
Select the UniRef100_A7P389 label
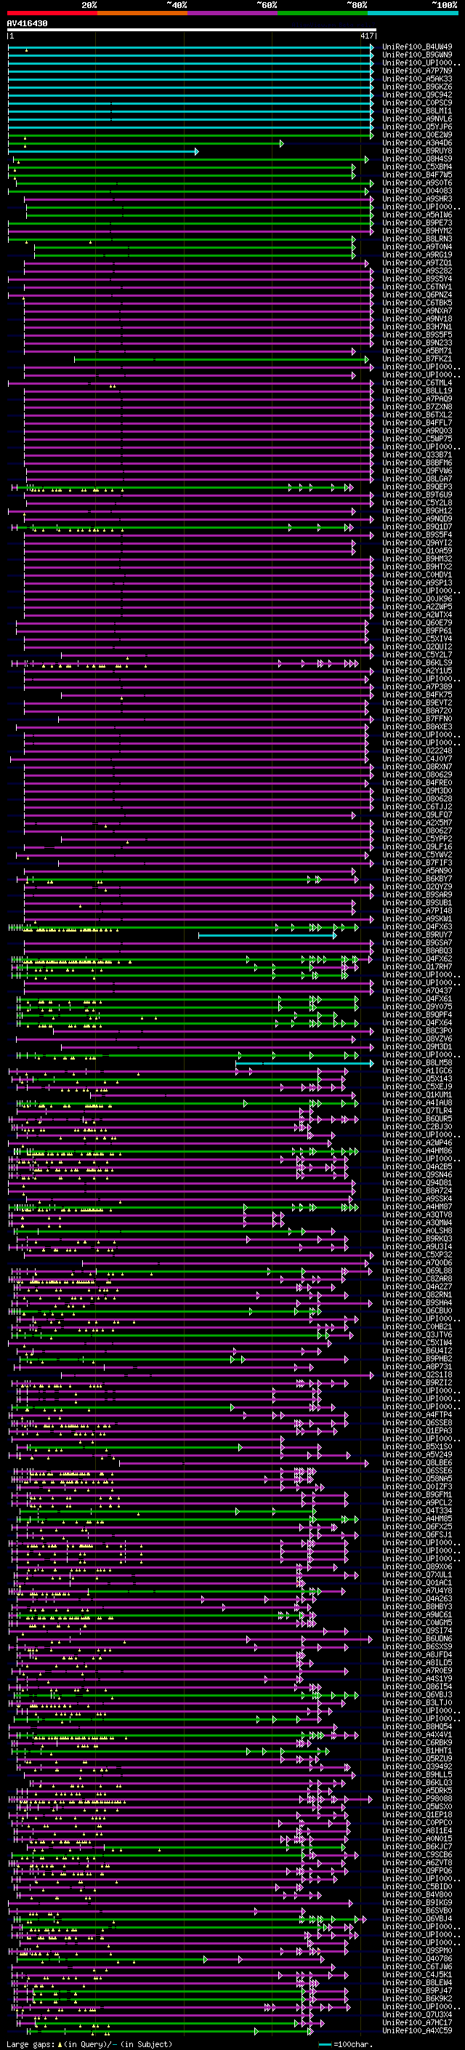pos(417,686)
